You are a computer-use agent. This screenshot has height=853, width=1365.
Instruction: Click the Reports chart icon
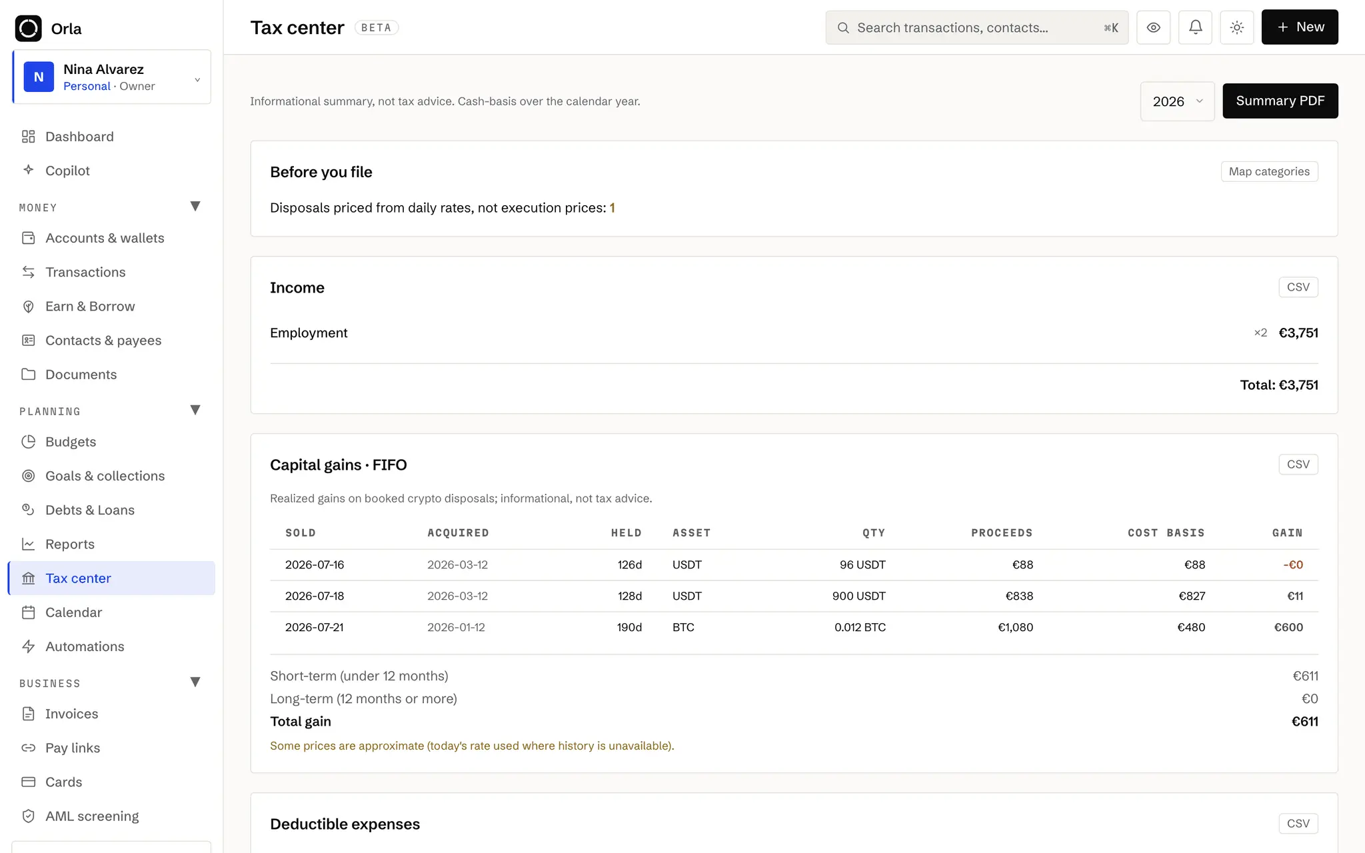(28, 544)
